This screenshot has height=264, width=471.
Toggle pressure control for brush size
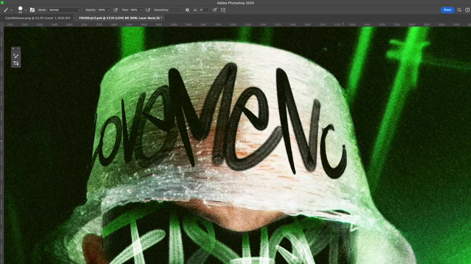coord(215,10)
